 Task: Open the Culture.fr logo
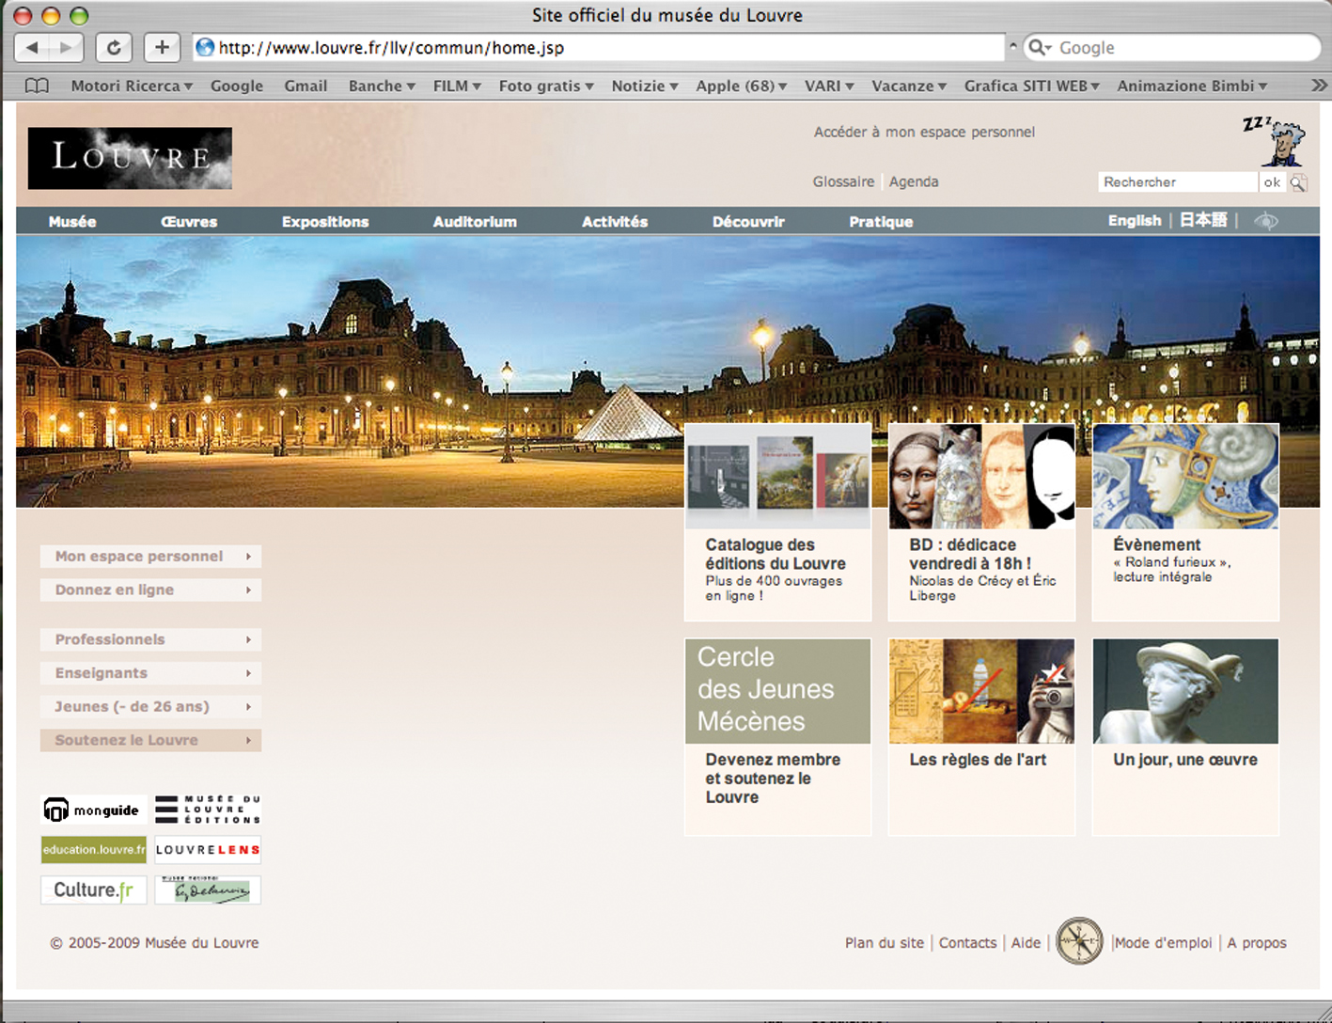(x=93, y=889)
